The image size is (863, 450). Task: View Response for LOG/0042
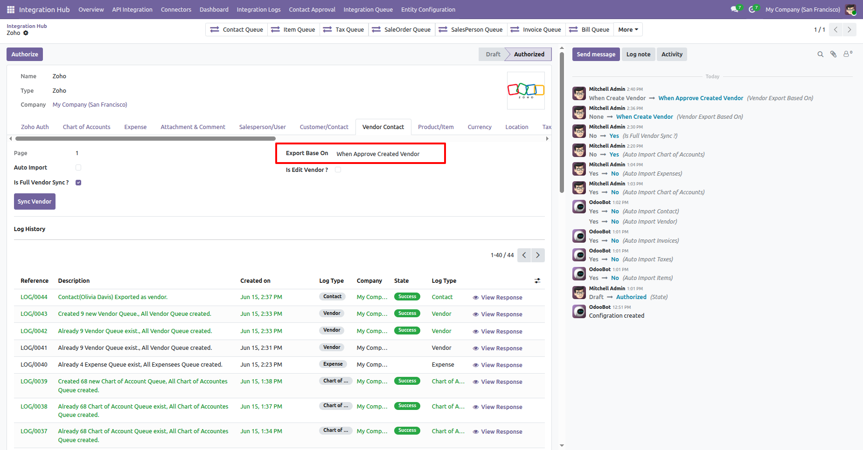tap(497, 332)
